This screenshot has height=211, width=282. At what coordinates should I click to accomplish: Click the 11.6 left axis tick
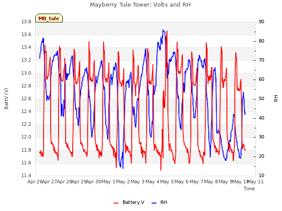26,163
